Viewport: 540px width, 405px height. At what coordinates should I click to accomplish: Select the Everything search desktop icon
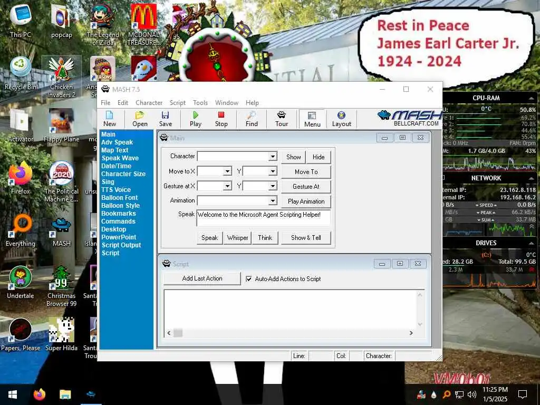(21, 230)
